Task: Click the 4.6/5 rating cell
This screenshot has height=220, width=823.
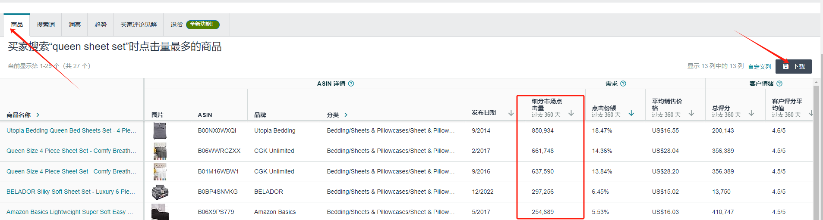Action: tap(779, 130)
